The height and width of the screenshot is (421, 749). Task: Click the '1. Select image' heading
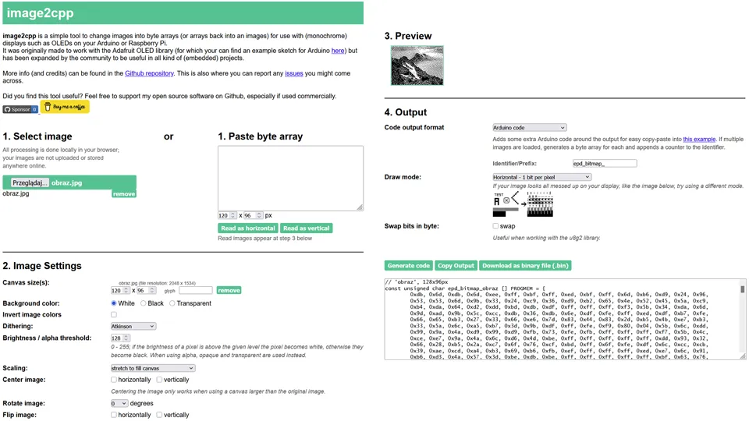tap(37, 136)
